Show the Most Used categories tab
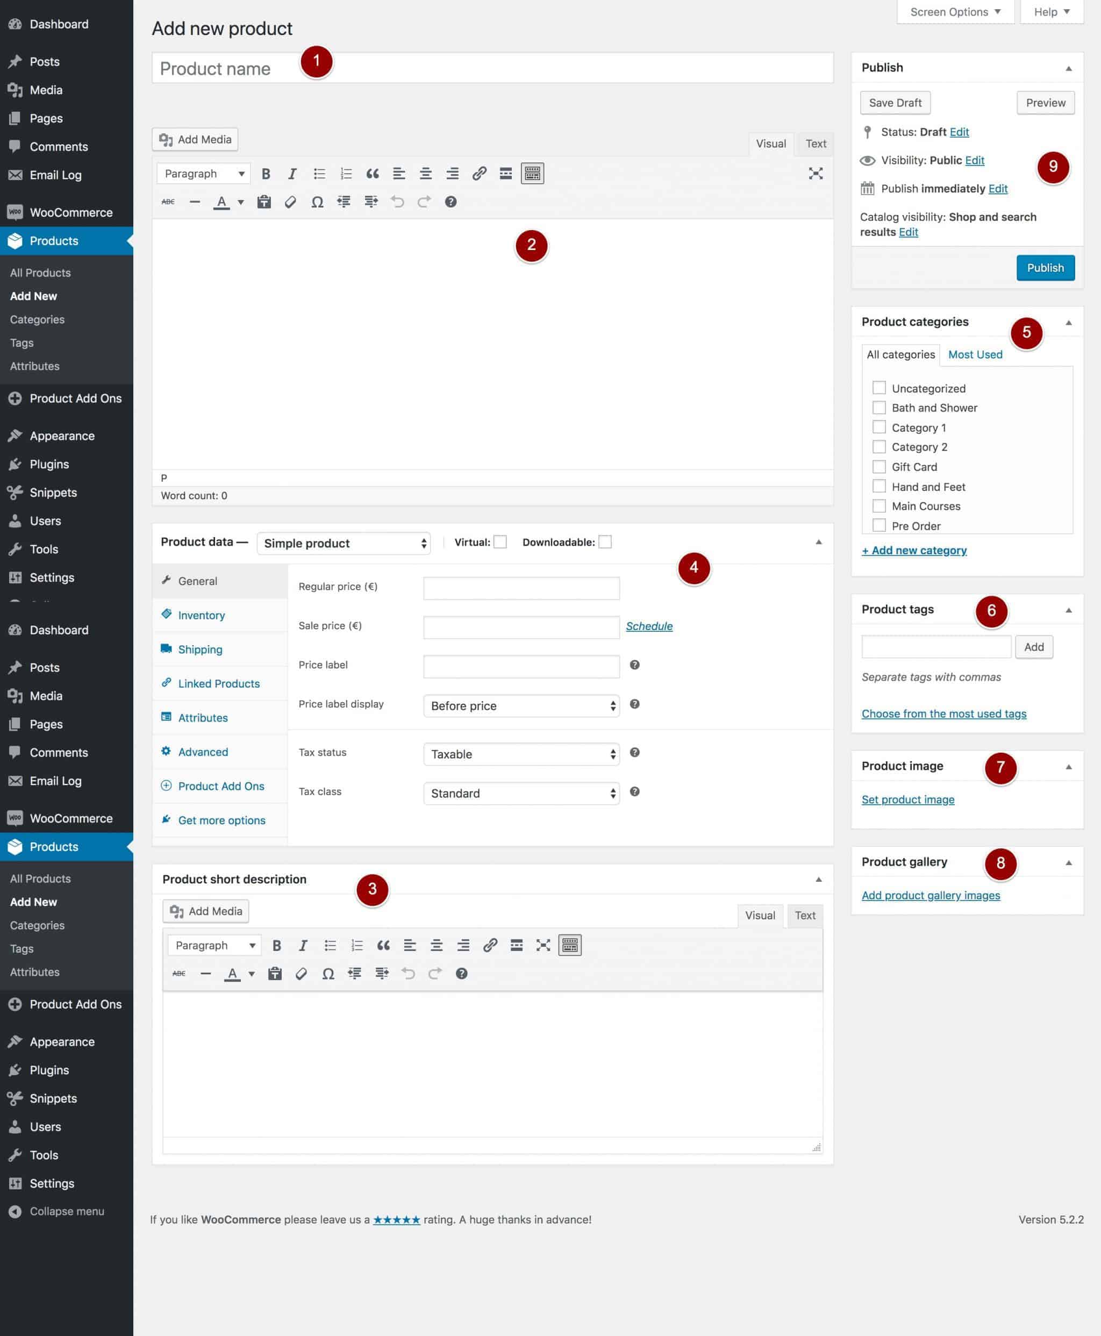 click(x=975, y=354)
